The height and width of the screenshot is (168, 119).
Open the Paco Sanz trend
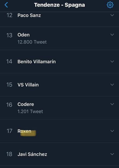click(29, 15)
